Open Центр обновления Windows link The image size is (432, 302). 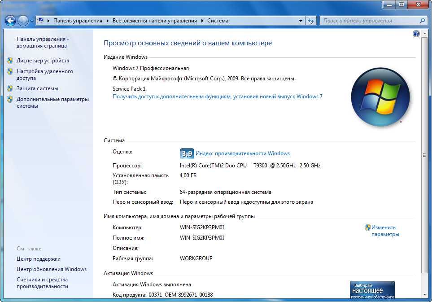pos(52,269)
